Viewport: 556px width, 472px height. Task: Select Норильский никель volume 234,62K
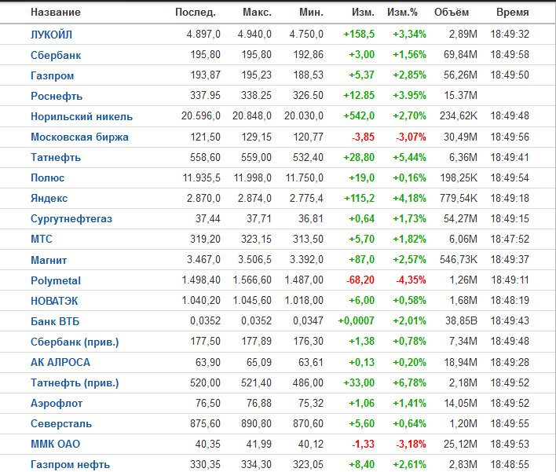coord(459,115)
